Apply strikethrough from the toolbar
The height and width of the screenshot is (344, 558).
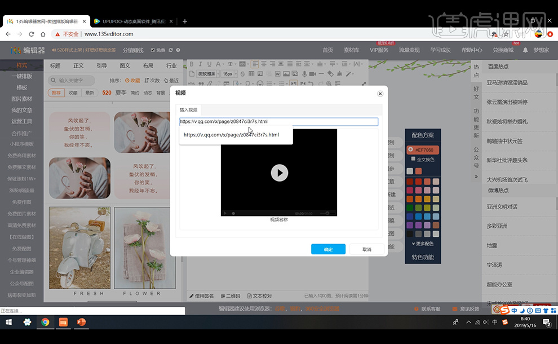pyautogui.click(x=243, y=74)
